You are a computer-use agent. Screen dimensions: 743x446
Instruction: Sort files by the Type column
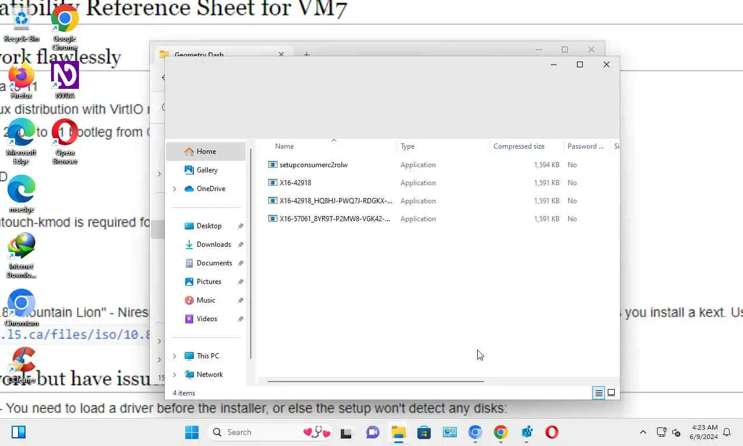point(443,146)
